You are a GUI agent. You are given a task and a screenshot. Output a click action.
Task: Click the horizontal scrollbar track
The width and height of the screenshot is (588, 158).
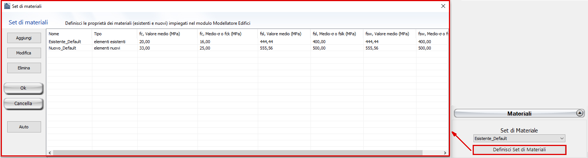tap(433, 153)
